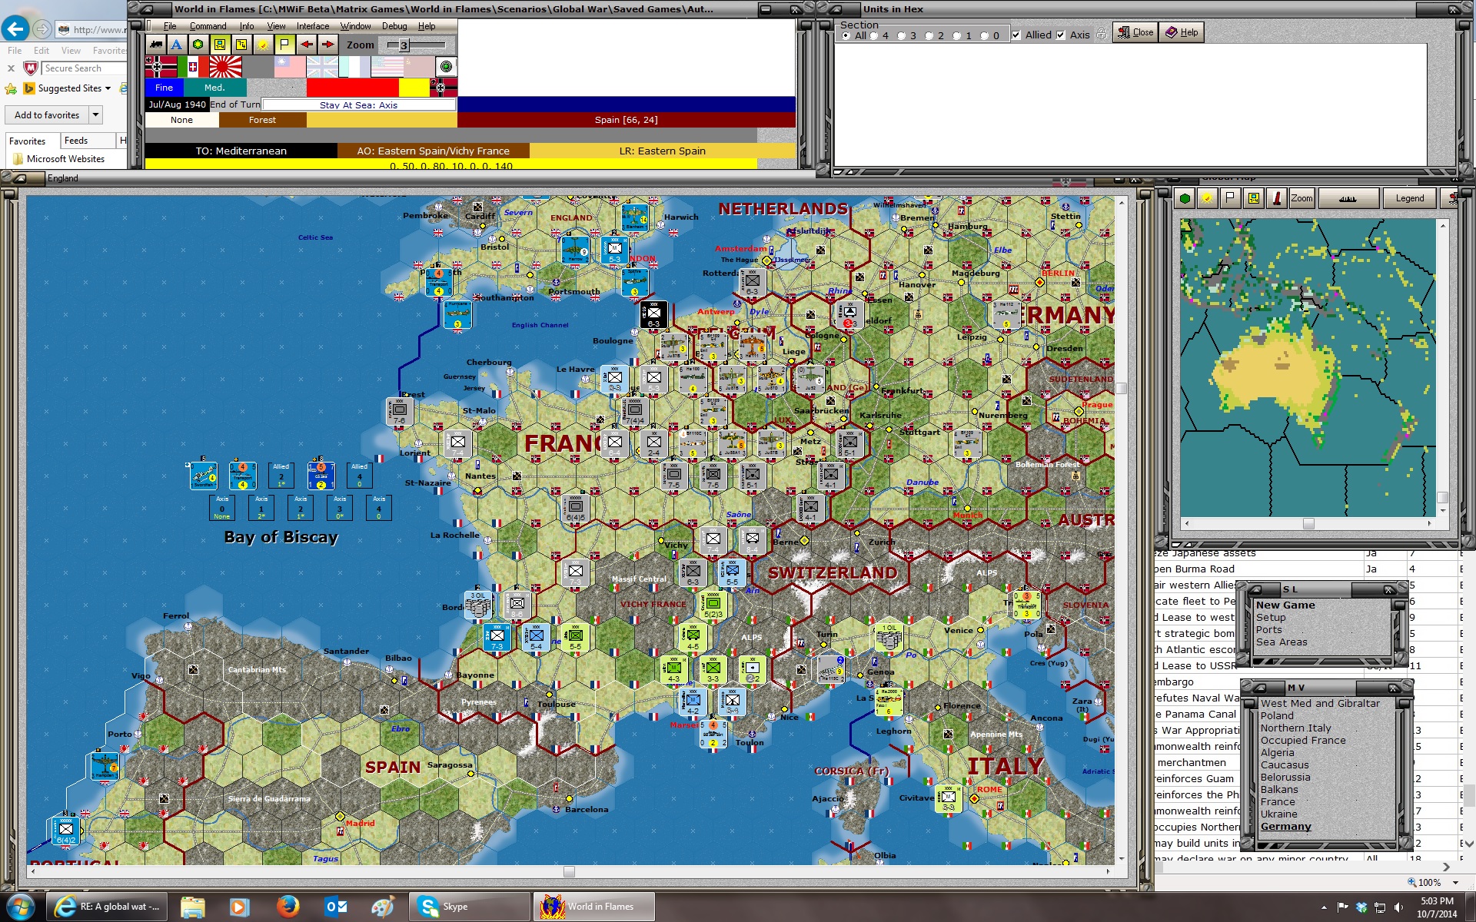Viewport: 1476px width, 922px height.
Task: Click the green hexagon toolbar button
Action: (198, 45)
